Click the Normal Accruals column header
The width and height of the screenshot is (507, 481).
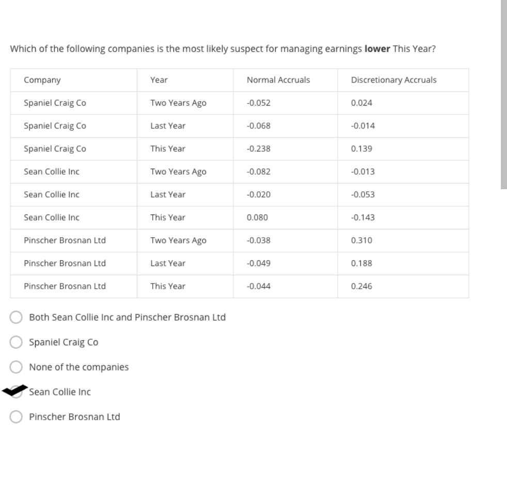[278, 80]
